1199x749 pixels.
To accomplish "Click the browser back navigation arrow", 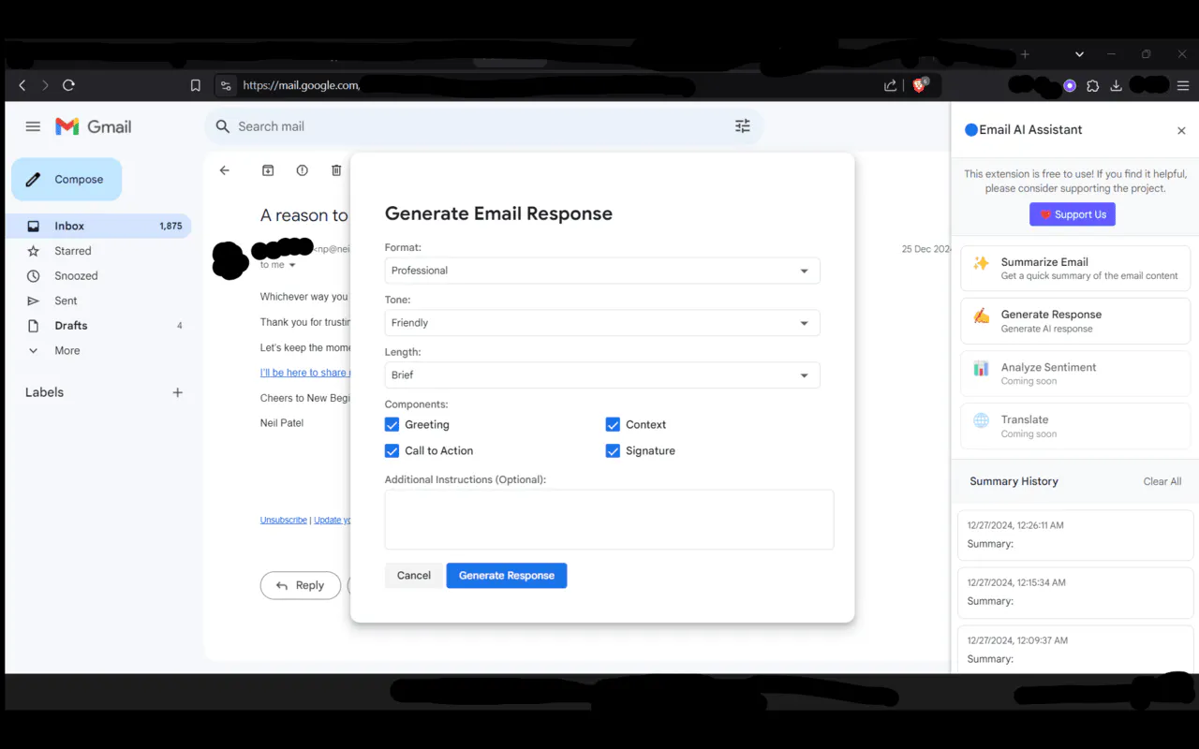I will click(x=22, y=85).
